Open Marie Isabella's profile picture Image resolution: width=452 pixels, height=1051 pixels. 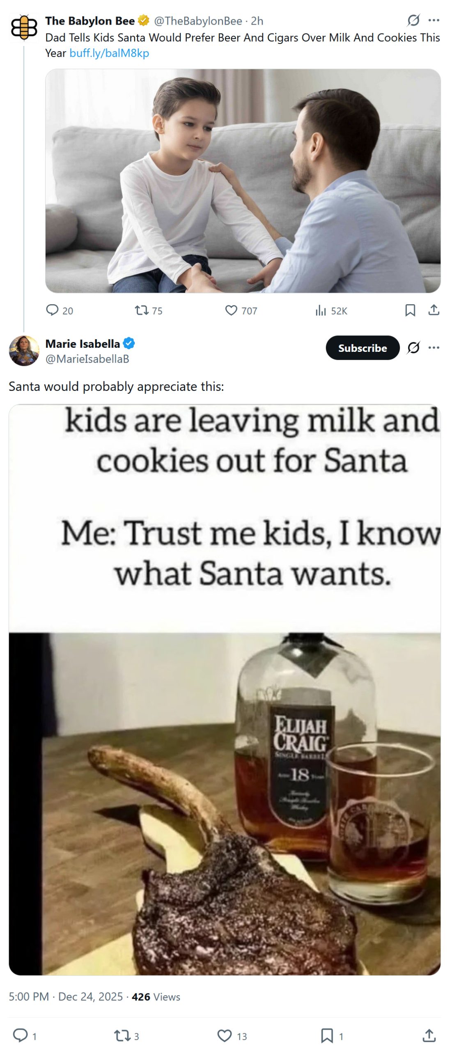[24, 350]
